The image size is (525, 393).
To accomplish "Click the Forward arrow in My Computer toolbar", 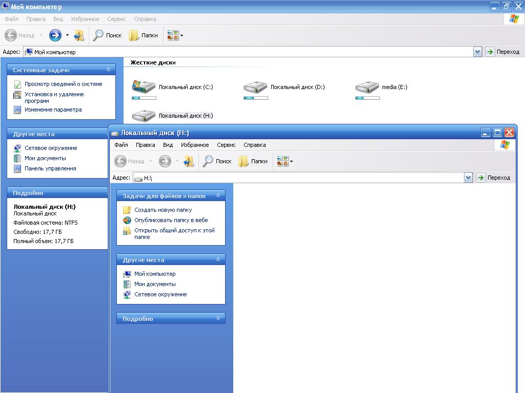I will pos(55,35).
